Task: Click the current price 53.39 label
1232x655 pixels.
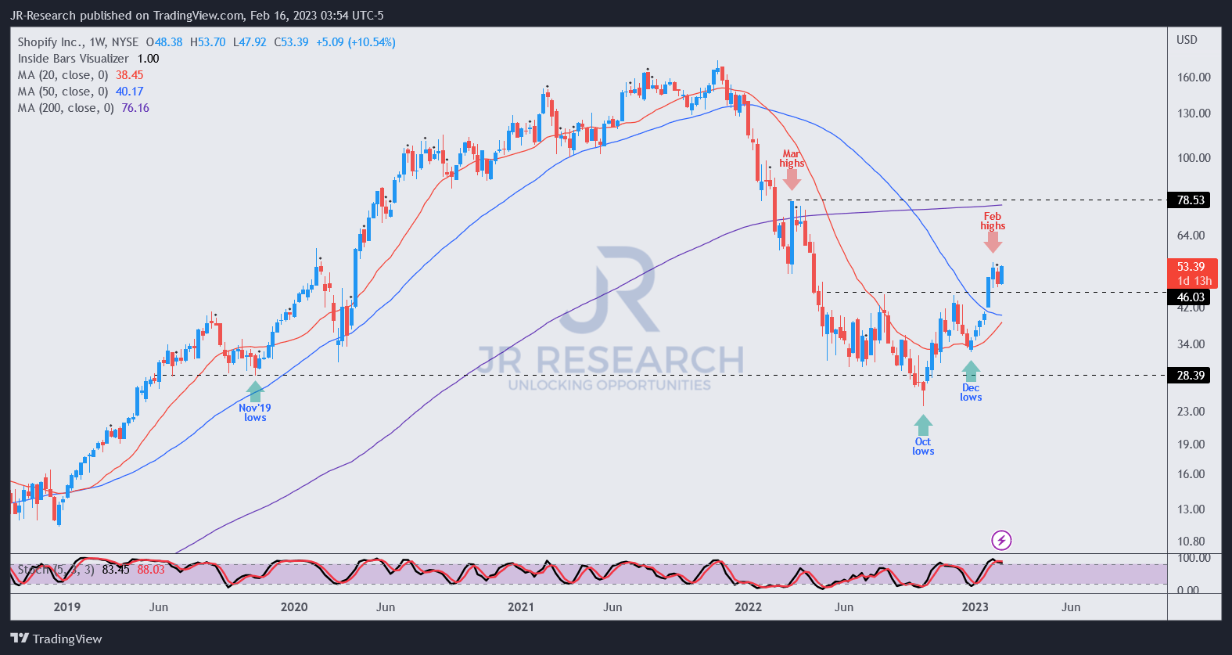Action: point(1191,267)
